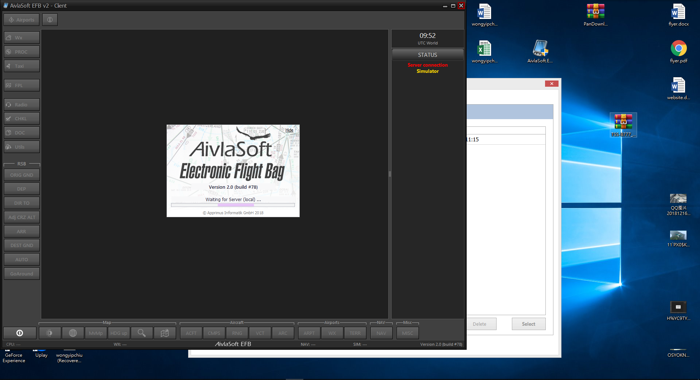Open the Utils panel
The image size is (700, 380).
22,147
